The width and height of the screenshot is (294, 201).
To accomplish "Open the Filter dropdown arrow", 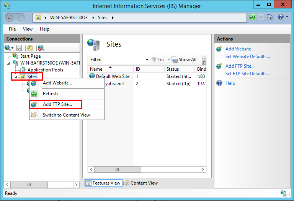I will click(147, 60).
